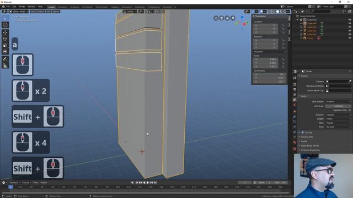The width and height of the screenshot is (353, 198).
Task: Open the Output properties tab icon
Action: [x=295, y=89]
